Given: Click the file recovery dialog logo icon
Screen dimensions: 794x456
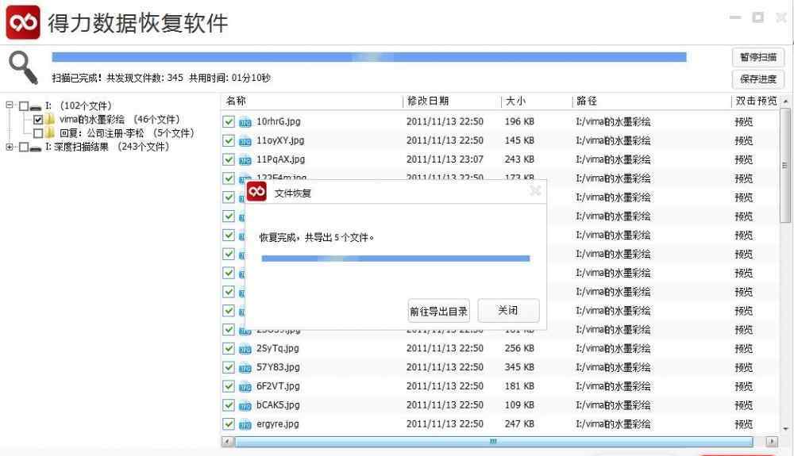Looking at the screenshot, I should tap(256, 192).
